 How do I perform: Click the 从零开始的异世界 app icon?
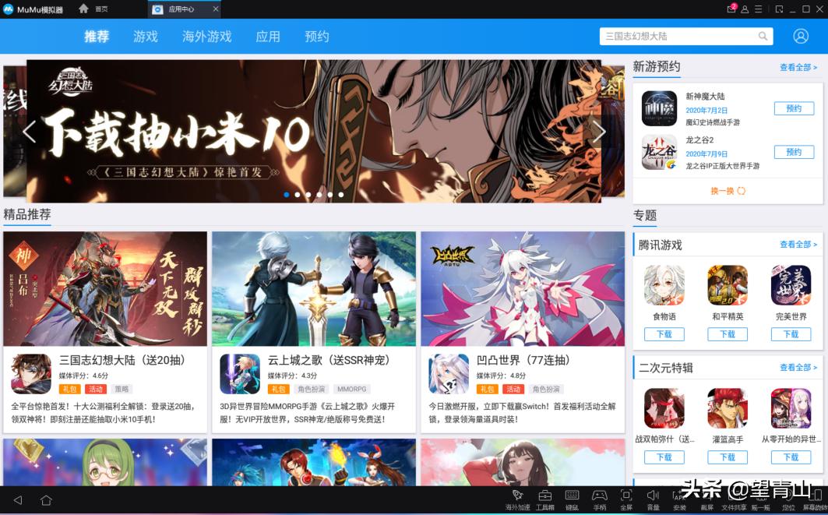[791, 408]
